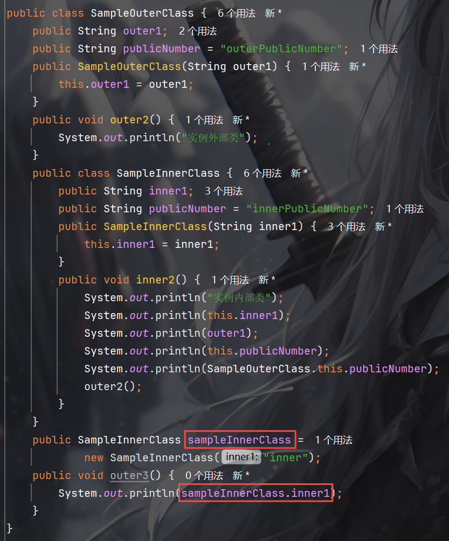This screenshot has width=449, height=541.
Task: Click sampleInnerClass.inner1 argument inside outer3 println
Action: point(255,494)
